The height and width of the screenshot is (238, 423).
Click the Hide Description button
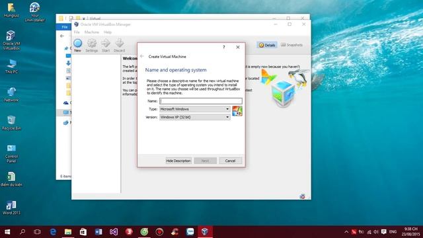178,161
